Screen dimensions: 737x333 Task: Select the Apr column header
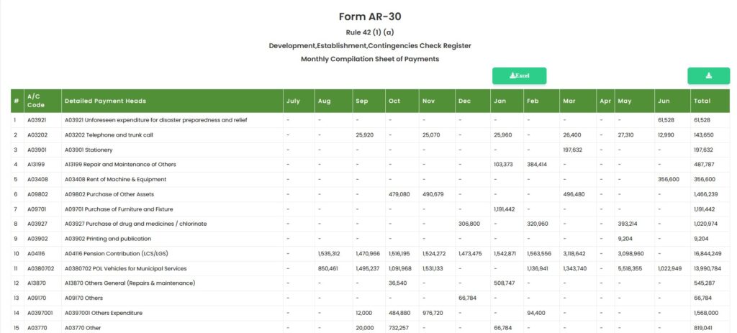tap(605, 101)
